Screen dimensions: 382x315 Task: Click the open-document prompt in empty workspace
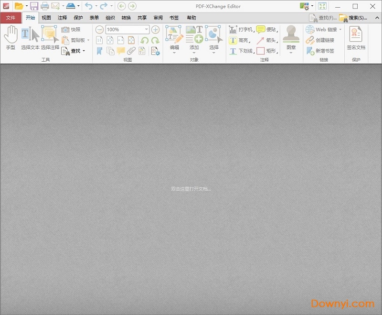pos(191,189)
